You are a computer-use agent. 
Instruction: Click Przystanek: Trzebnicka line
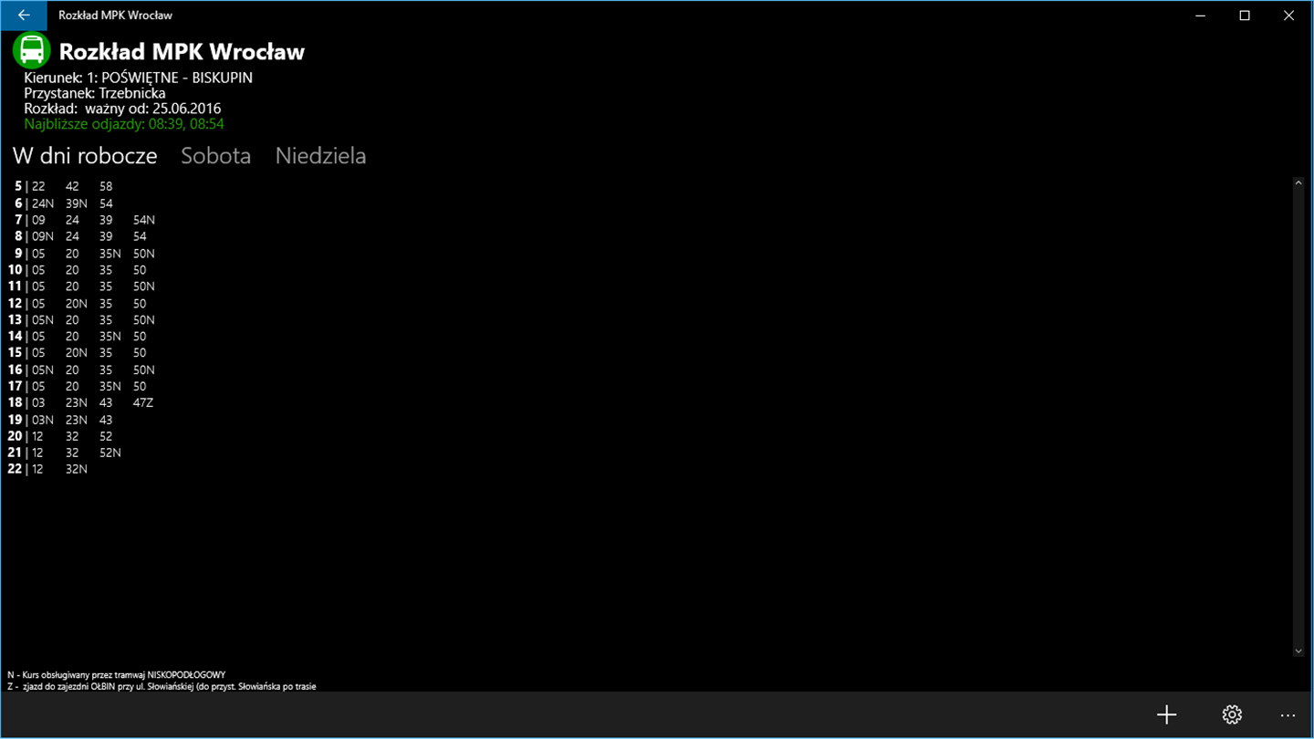tap(95, 93)
